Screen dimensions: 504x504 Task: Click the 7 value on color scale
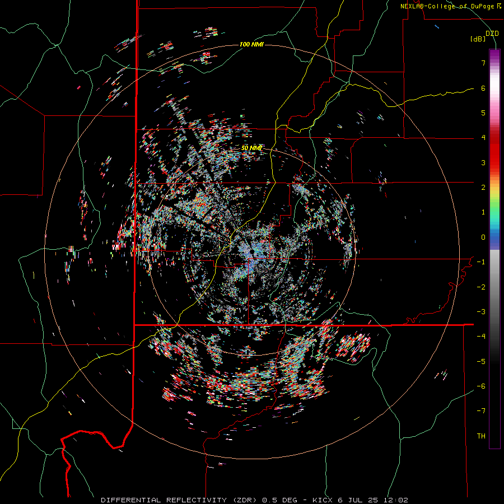click(483, 63)
